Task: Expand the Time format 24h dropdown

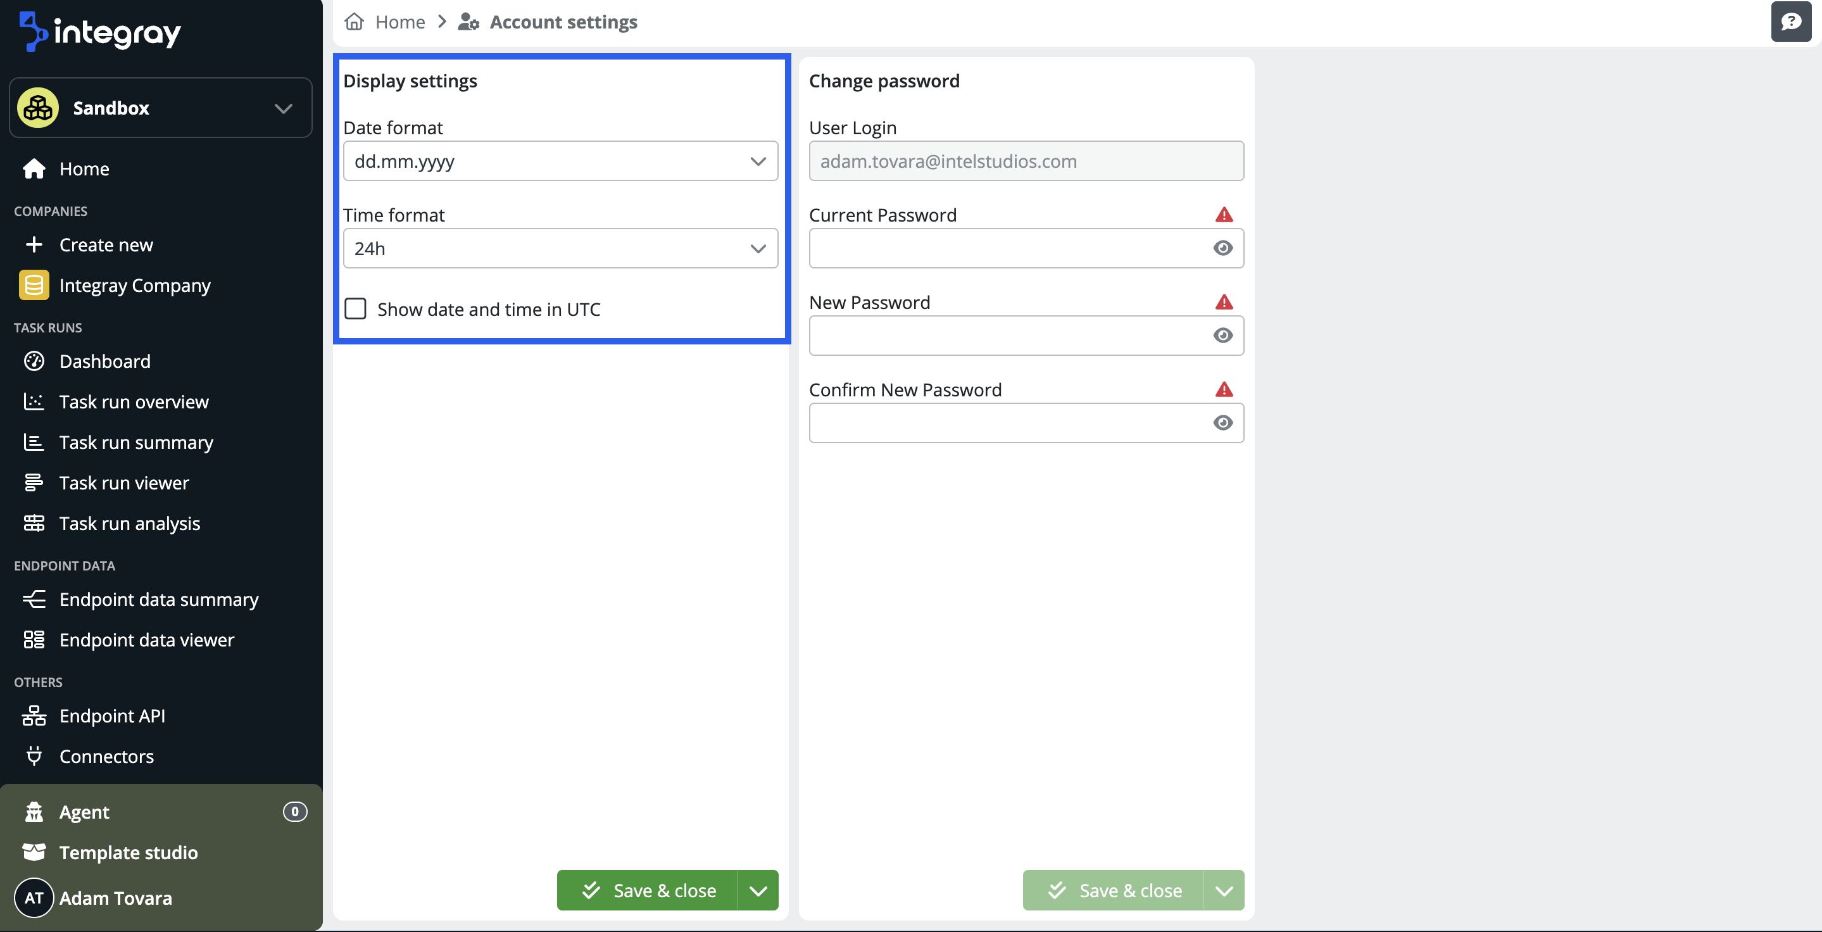Action: click(x=560, y=248)
